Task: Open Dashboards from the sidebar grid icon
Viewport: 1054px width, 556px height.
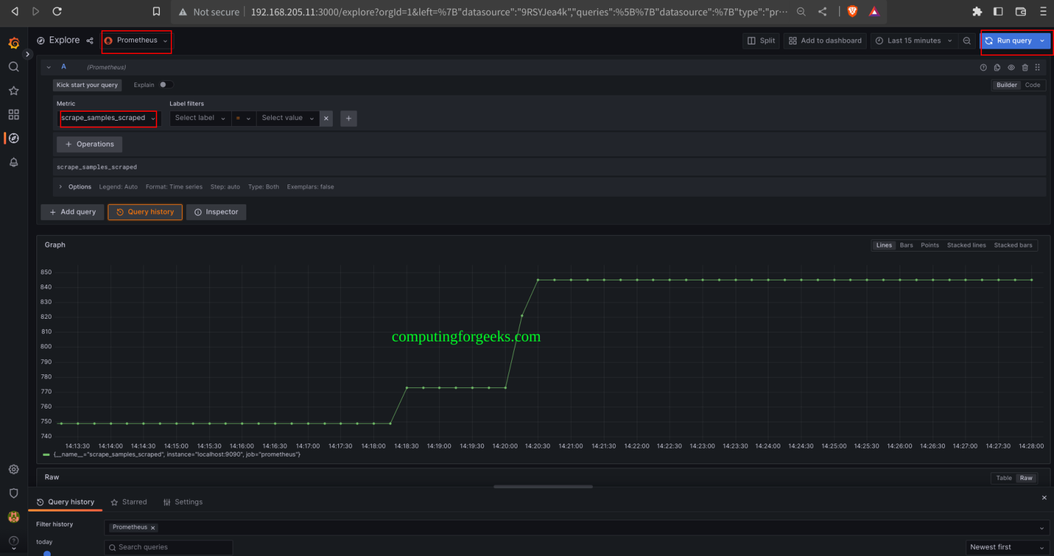Action: pos(14,114)
